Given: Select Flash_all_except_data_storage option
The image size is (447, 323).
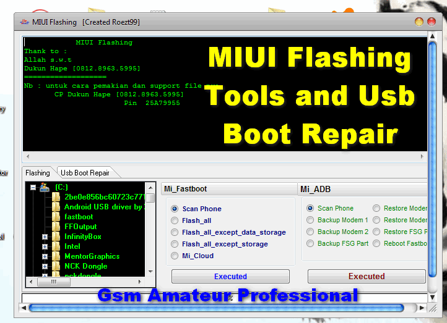Looking at the screenshot, I should [x=175, y=232].
